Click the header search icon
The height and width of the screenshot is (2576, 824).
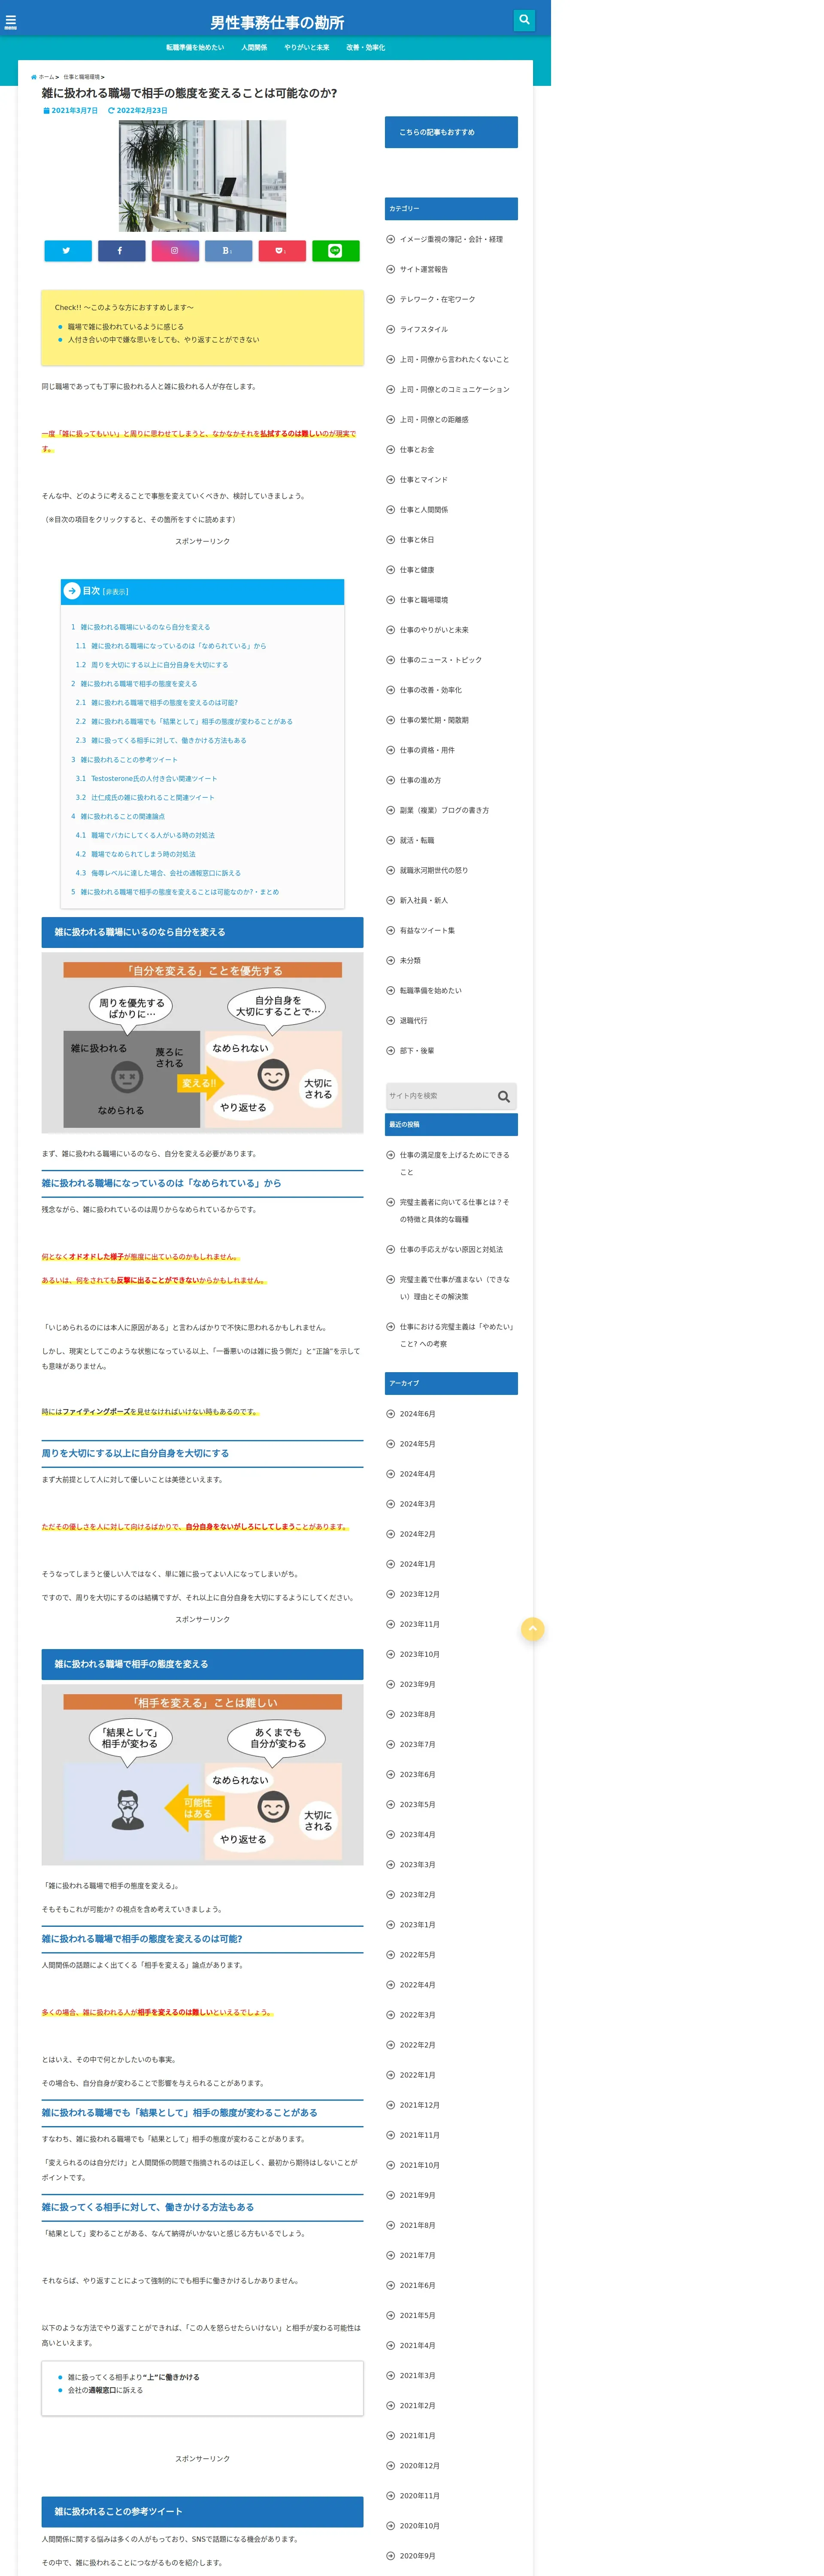(x=524, y=20)
